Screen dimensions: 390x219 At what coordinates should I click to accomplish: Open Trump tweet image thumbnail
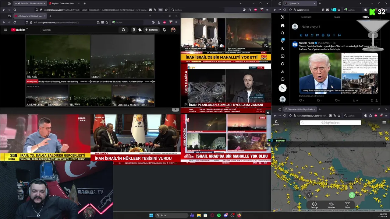[339, 73]
